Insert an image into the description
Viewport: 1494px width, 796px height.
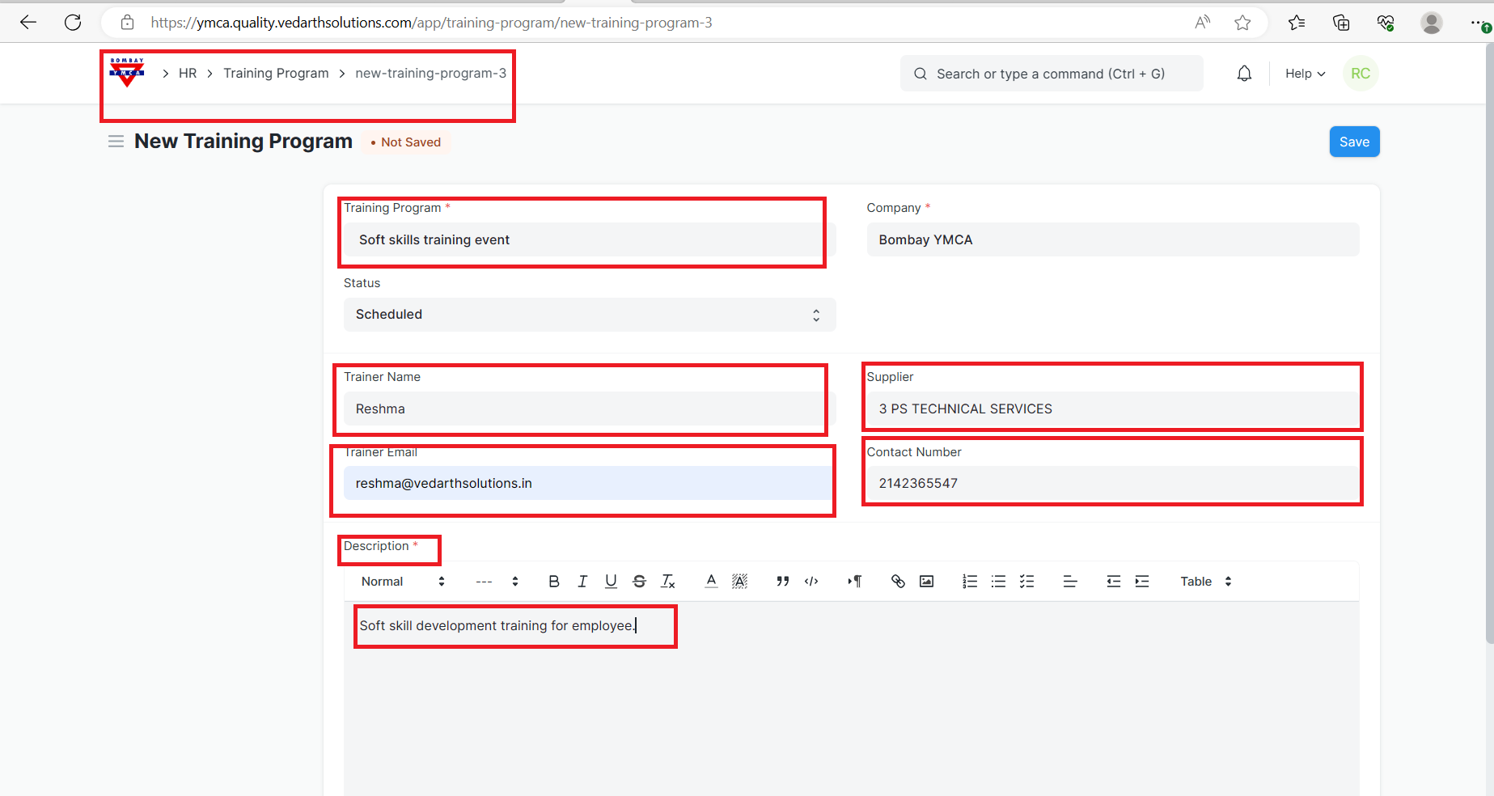pos(927,582)
